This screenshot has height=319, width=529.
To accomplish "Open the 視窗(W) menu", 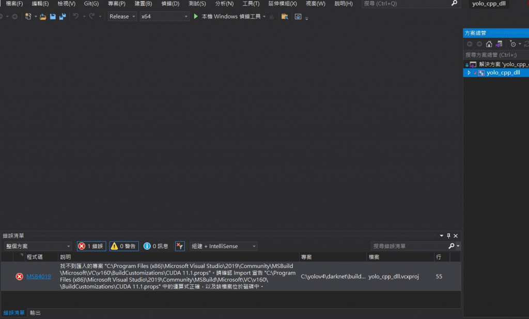I will click(316, 4).
